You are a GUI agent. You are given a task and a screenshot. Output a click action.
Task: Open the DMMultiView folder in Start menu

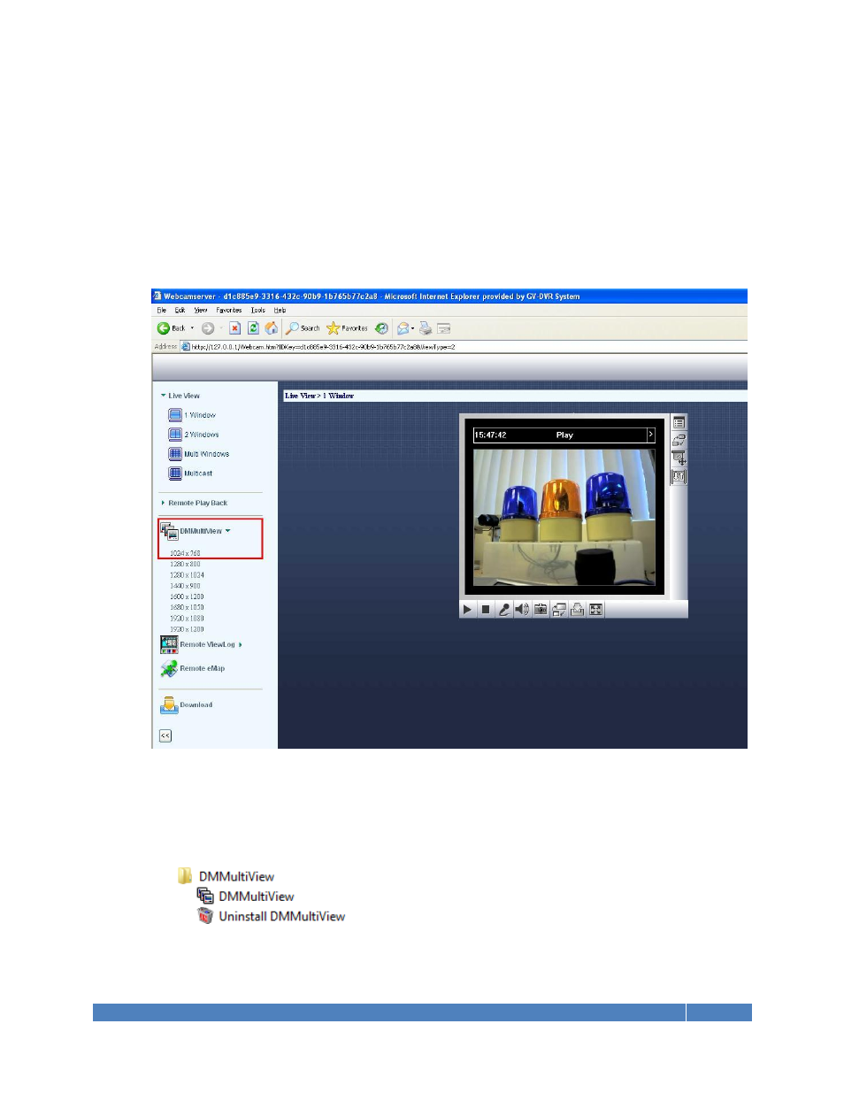coord(226,876)
